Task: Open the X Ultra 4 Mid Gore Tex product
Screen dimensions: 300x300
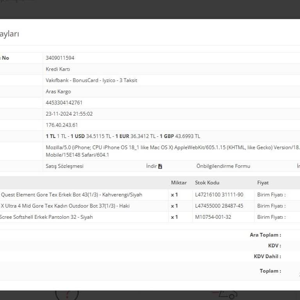Action: [65, 206]
